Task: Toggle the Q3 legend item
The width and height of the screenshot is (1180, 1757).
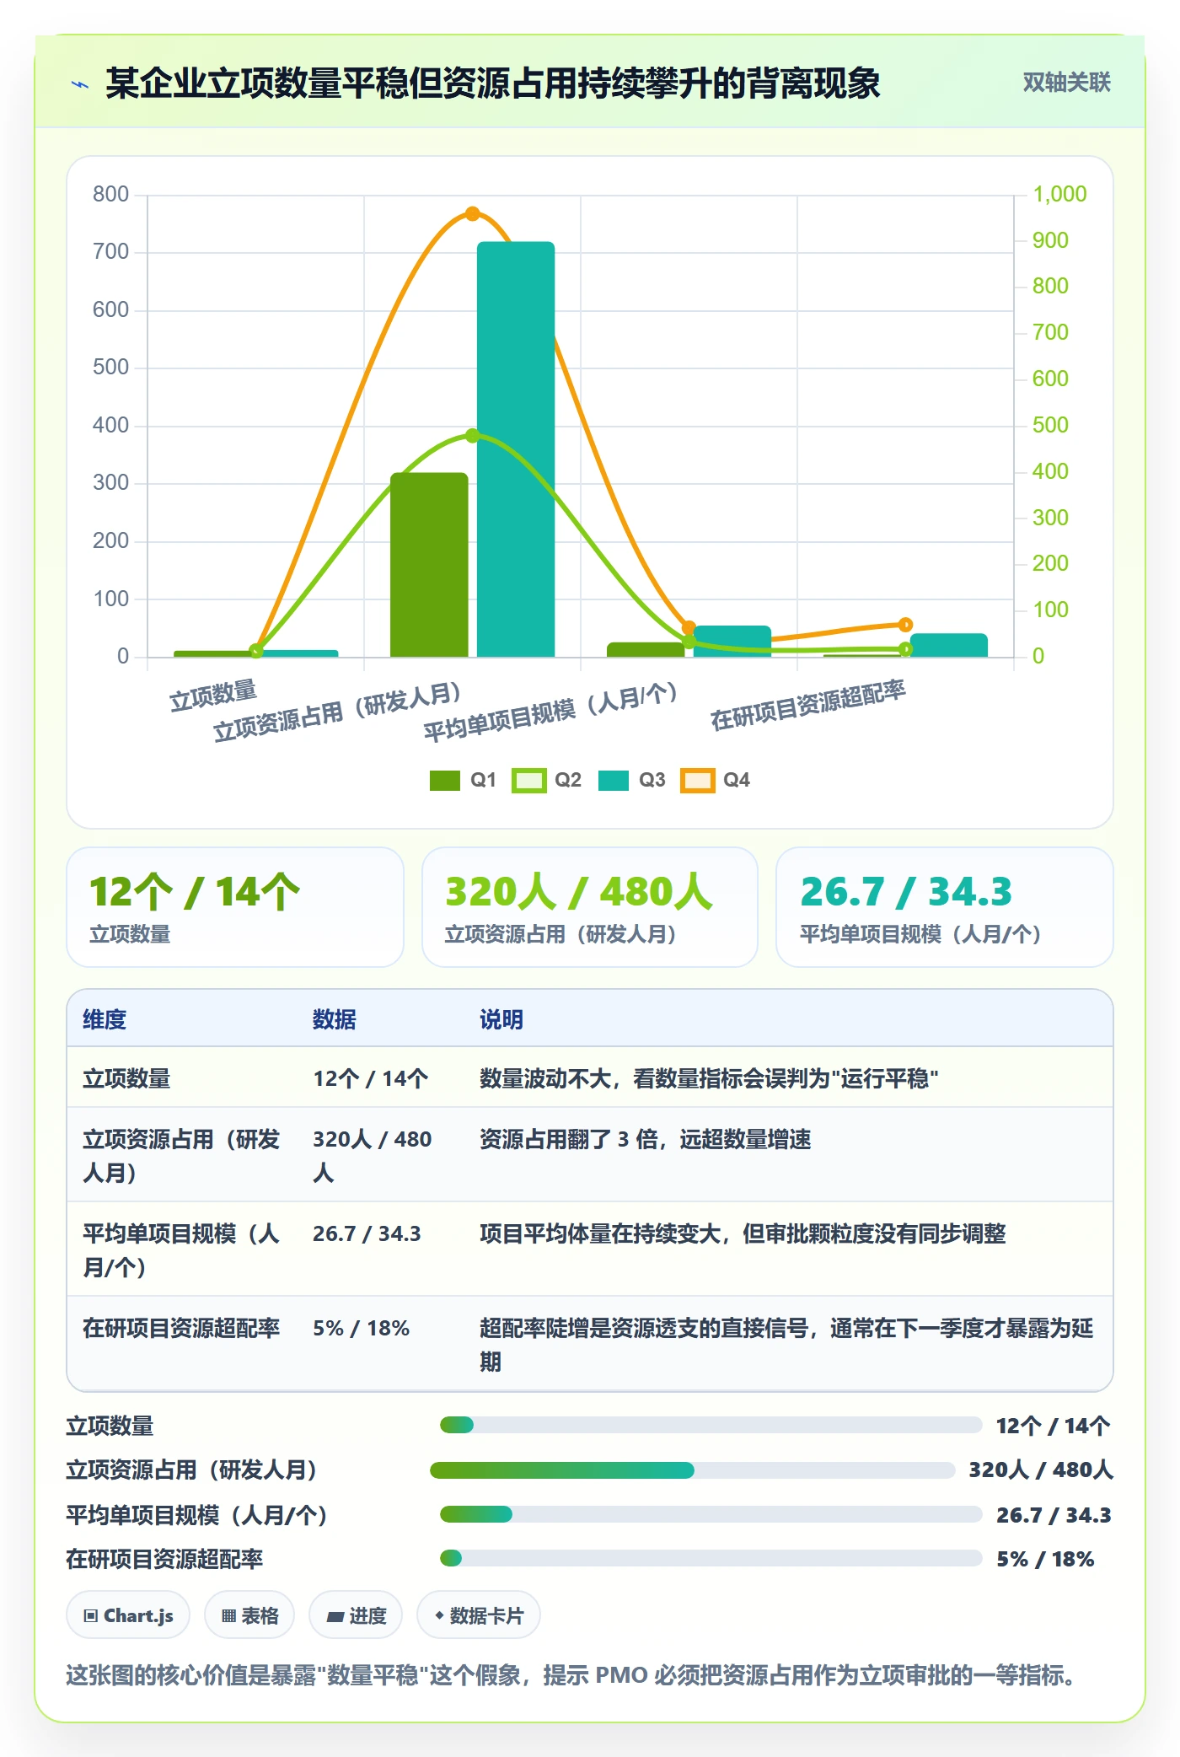Action: (631, 780)
